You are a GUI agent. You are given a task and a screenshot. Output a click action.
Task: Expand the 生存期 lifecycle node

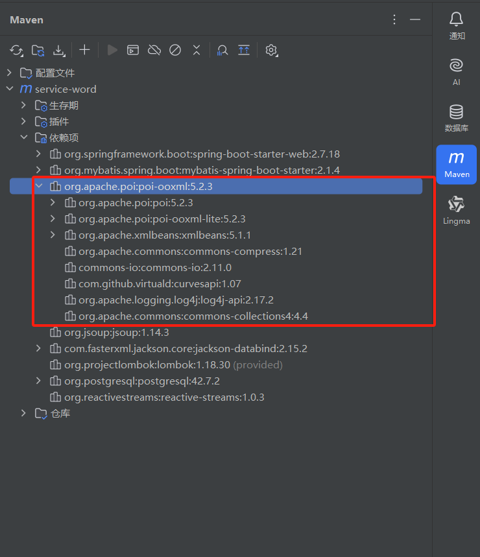24,105
